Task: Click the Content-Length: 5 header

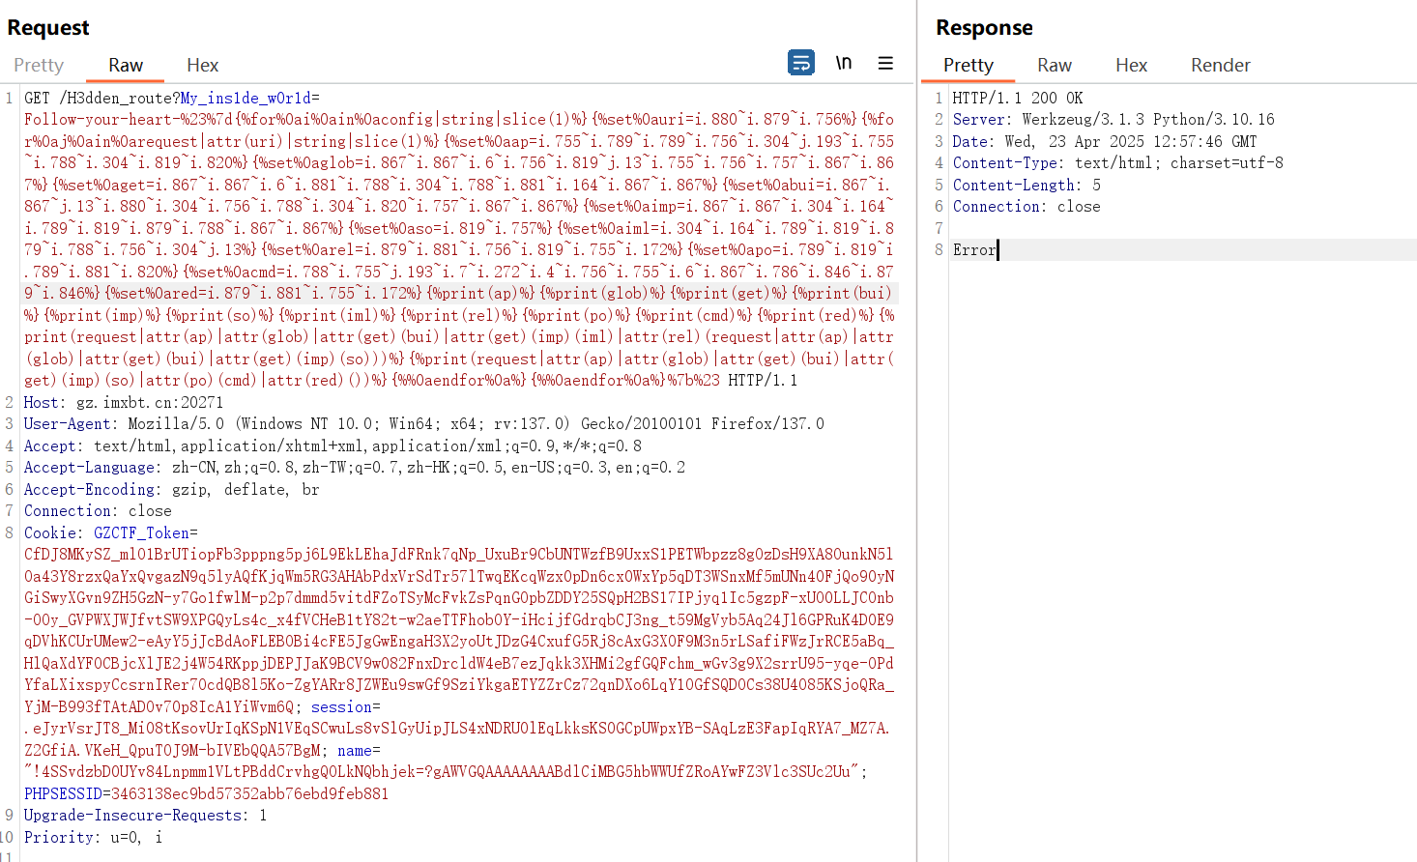Action: pos(1027,185)
